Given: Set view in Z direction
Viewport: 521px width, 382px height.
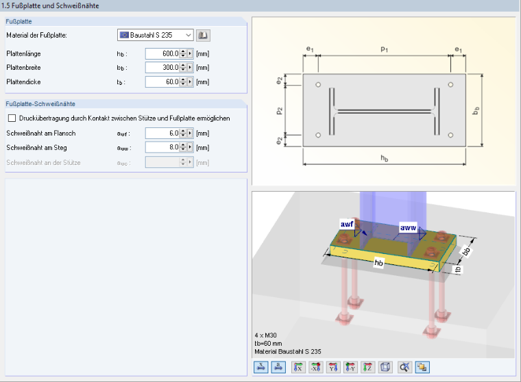Looking at the screenshot, I should click(367, 367).
